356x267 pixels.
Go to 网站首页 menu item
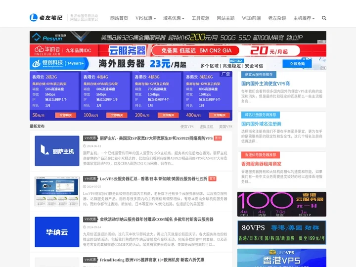tap(119, 18)
